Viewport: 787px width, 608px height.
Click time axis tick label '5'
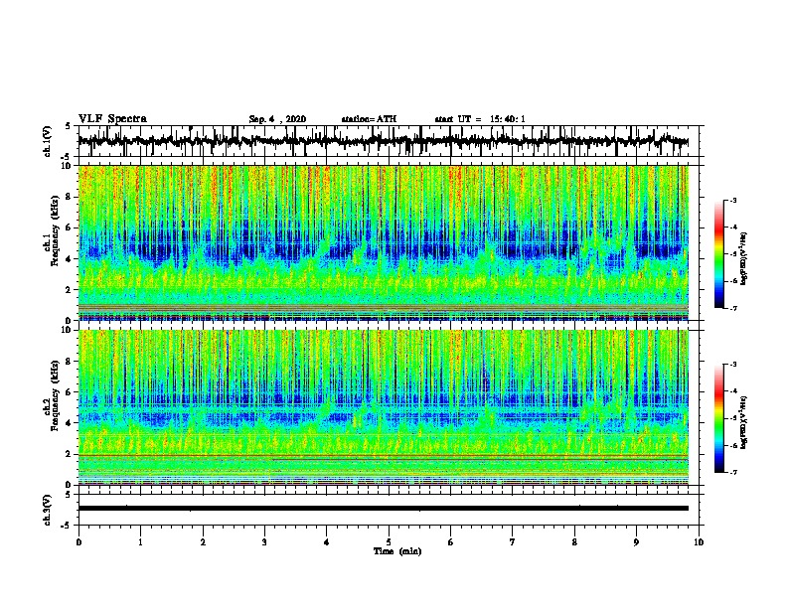[x=389, y=542]
